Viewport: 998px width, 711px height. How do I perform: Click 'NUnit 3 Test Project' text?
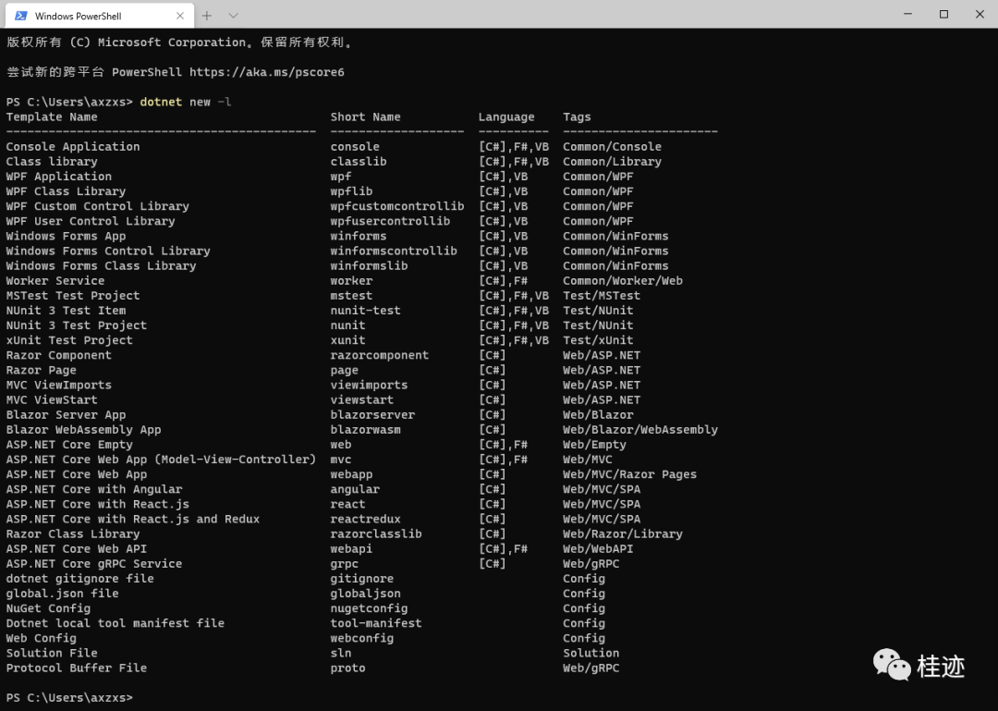tap(77, 325)
